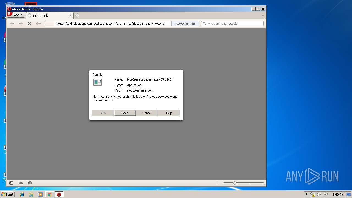Open the volume tray icon
352x198 pixels.
319,194
